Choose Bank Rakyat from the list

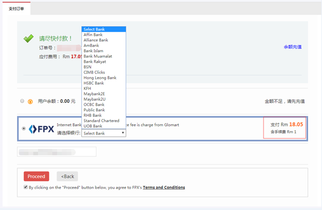104,62
